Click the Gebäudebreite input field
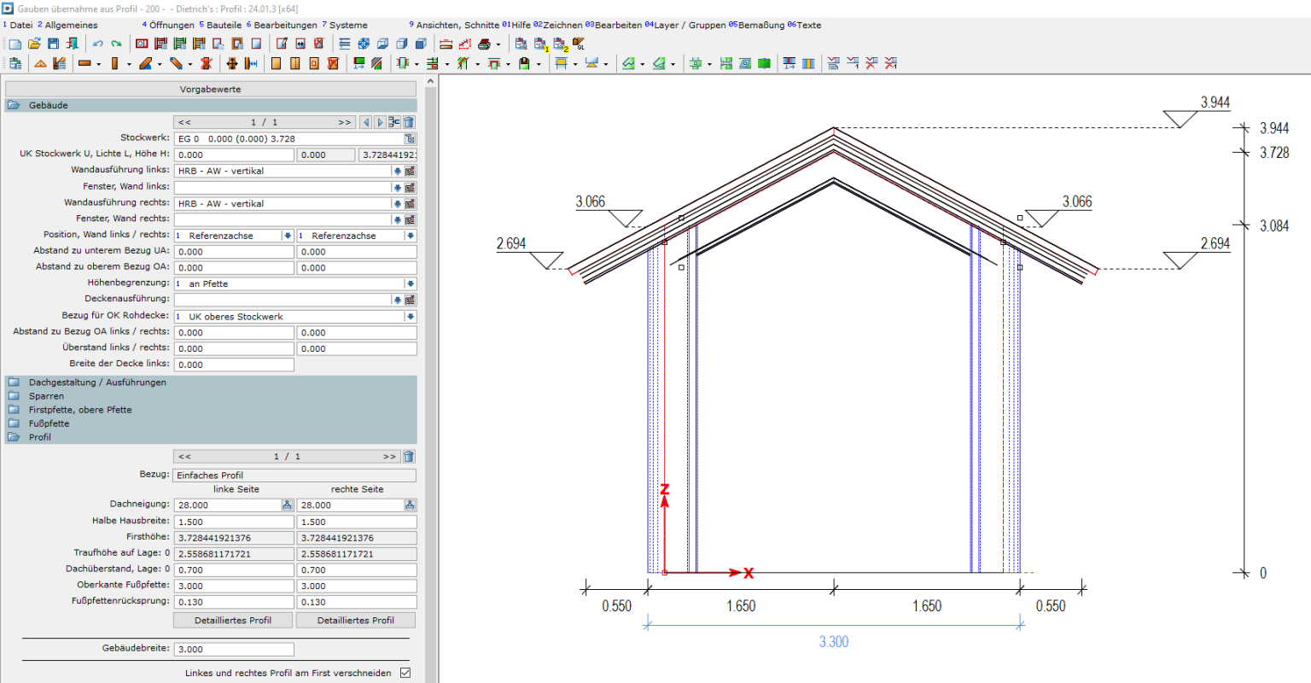 (x=234, y=650)
